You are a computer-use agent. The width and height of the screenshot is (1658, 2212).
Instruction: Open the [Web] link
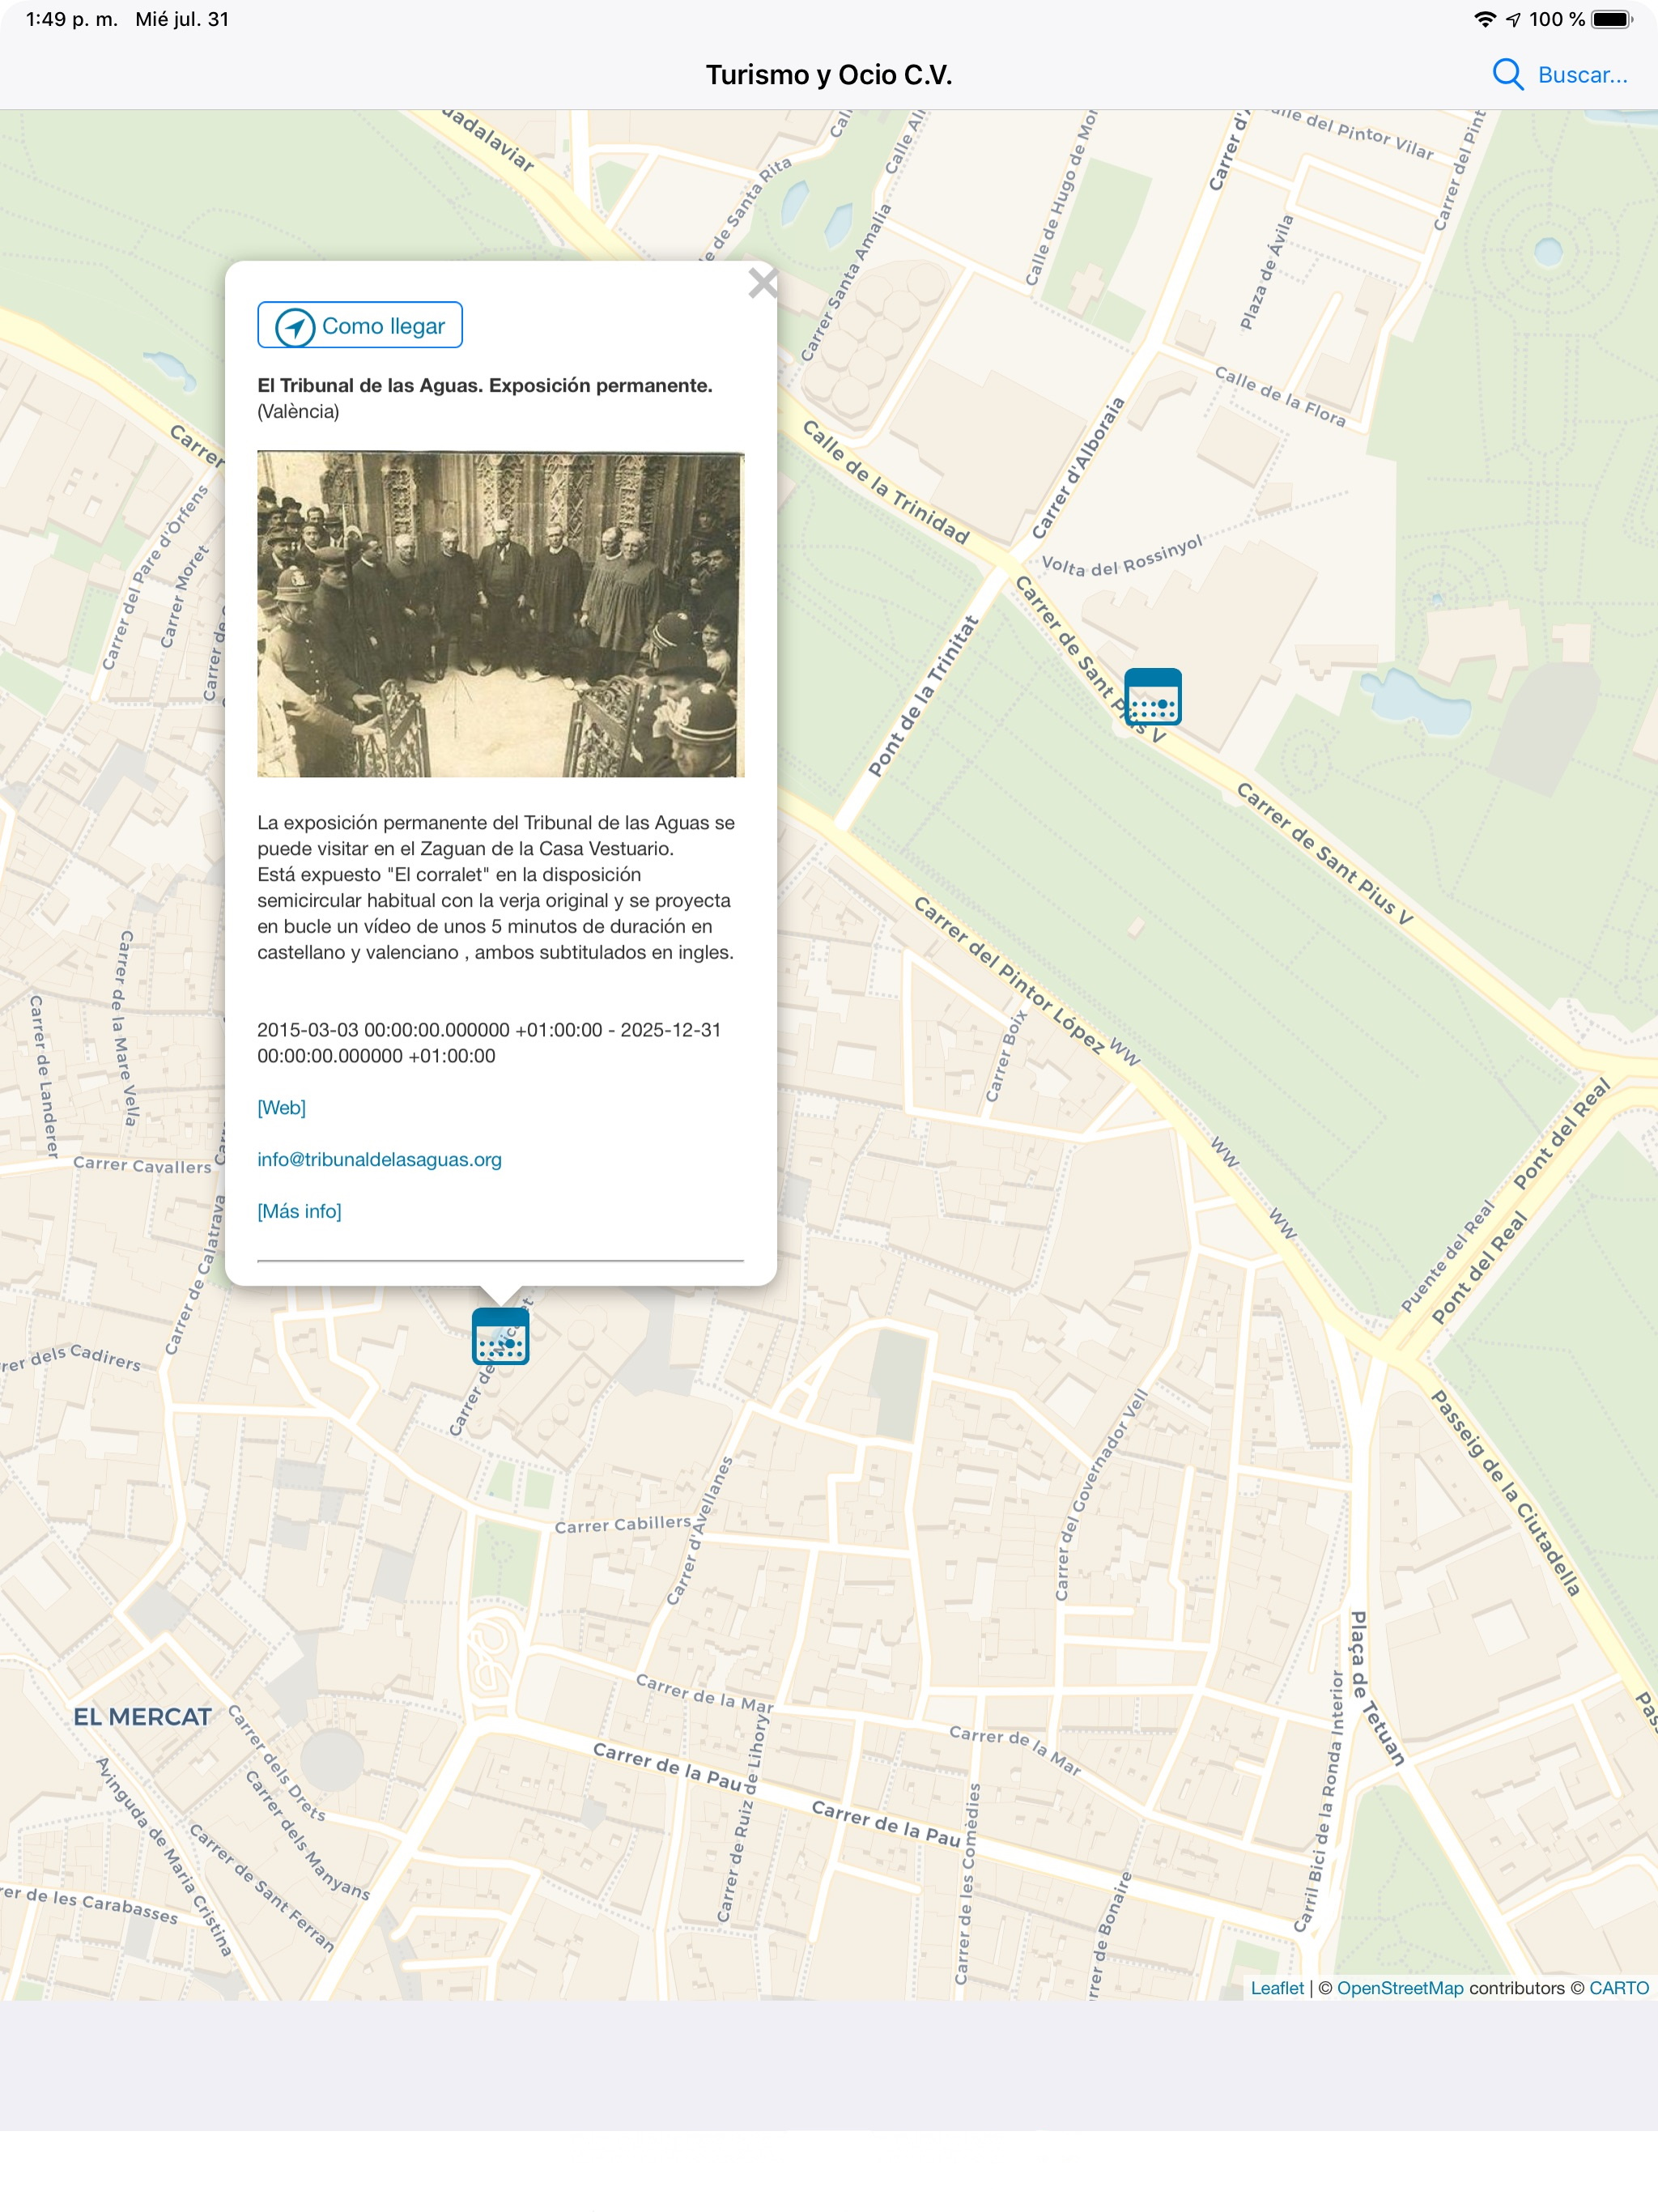[x=281, y=1107]
